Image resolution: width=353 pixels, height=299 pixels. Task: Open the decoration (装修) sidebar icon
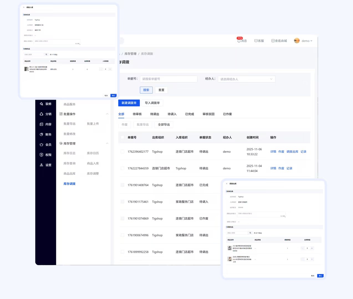pyautogui.click(x=41, y=104)
